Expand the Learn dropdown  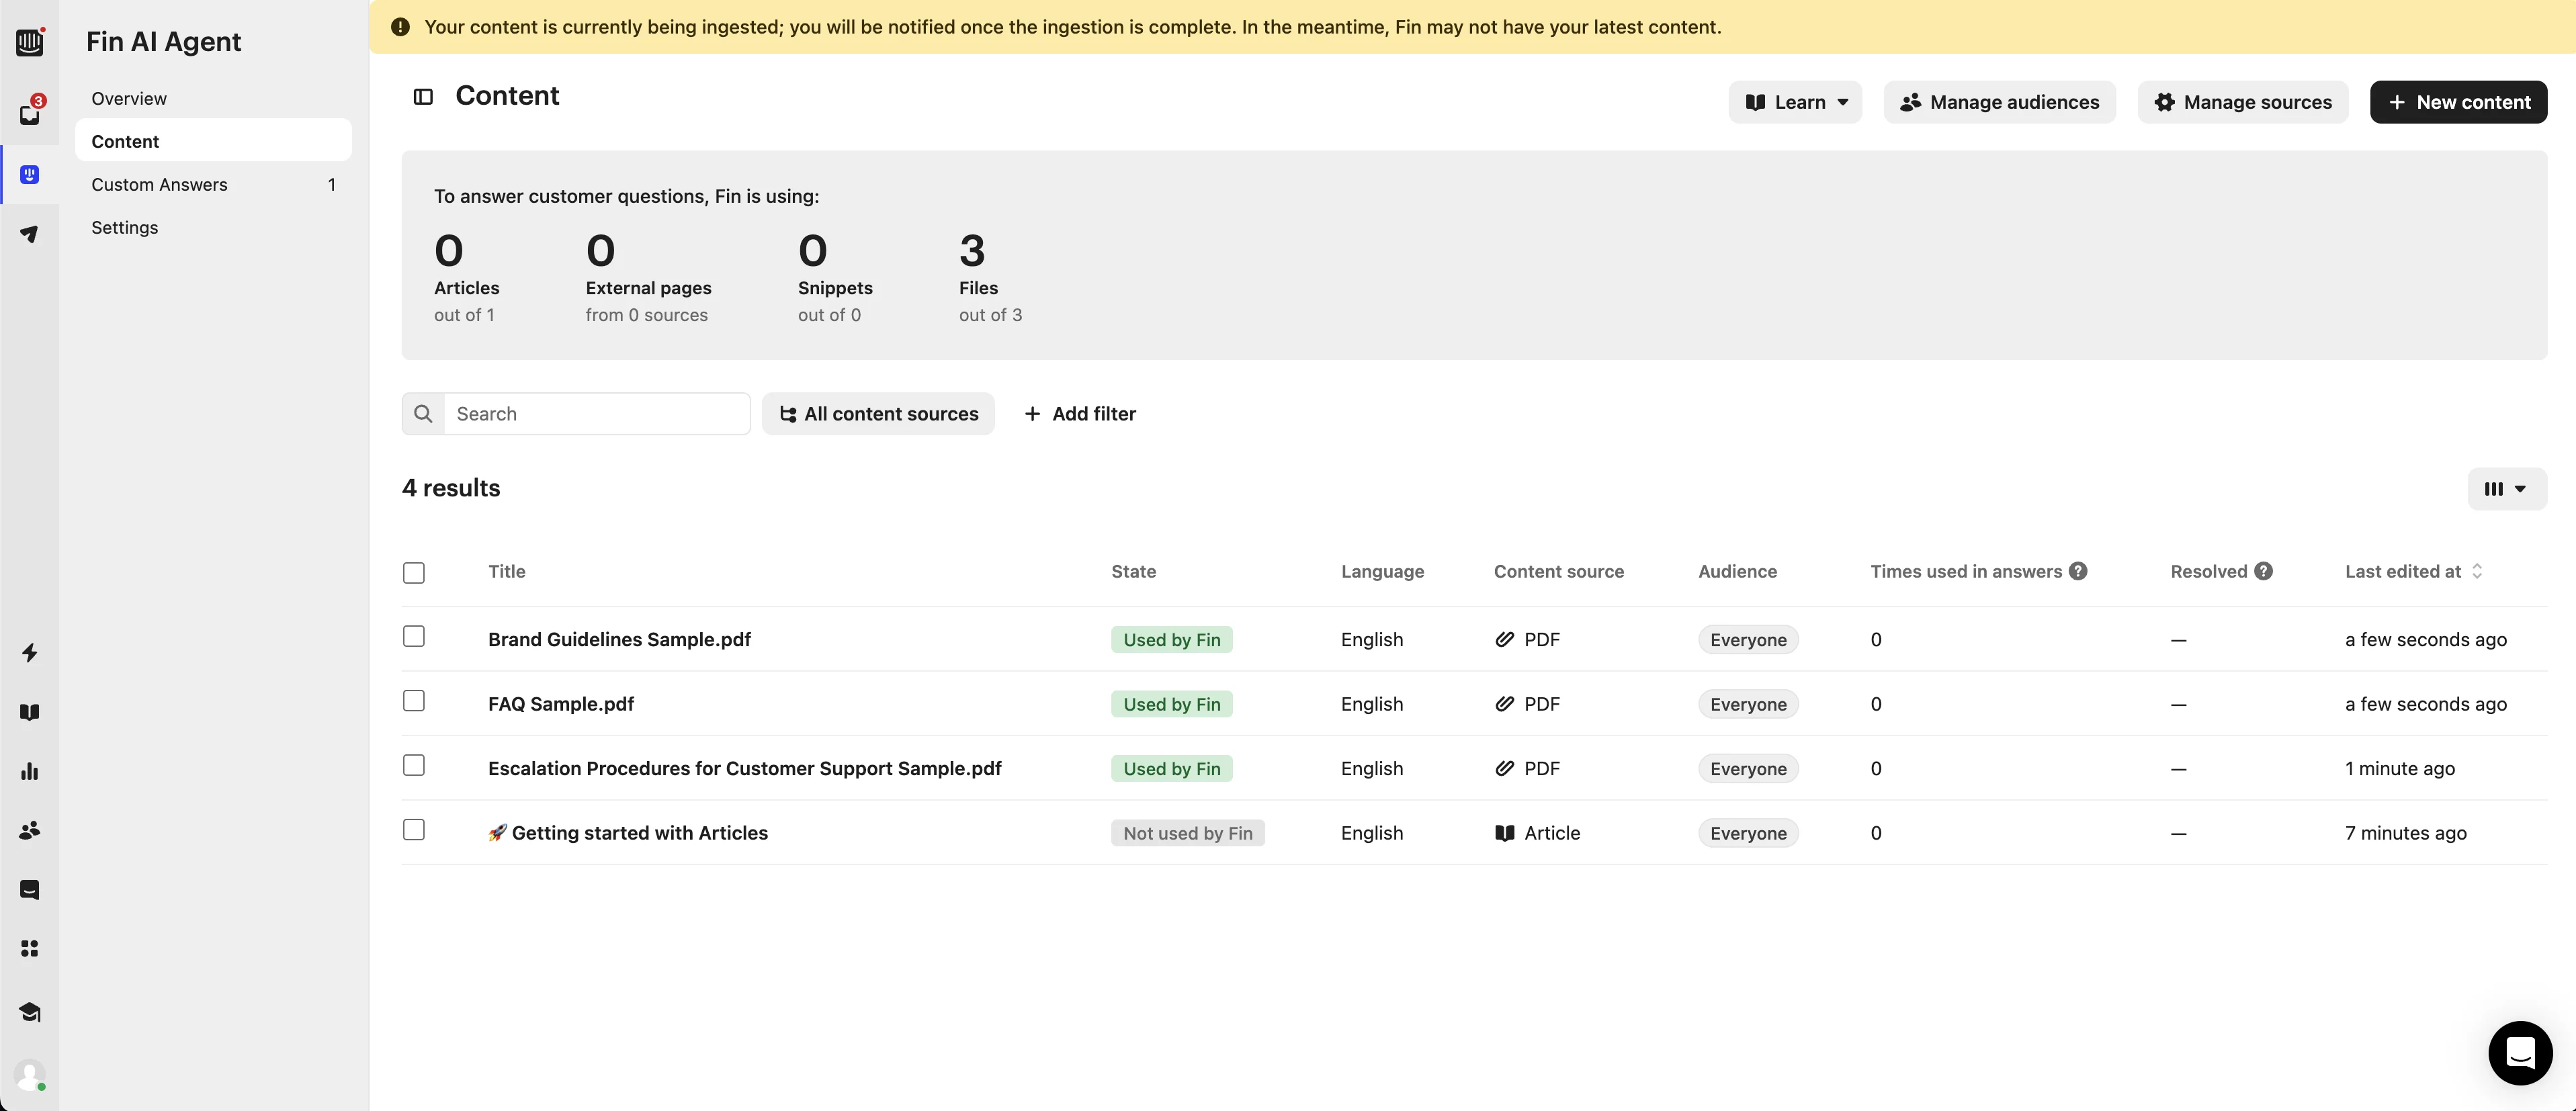coord(1795,102)
